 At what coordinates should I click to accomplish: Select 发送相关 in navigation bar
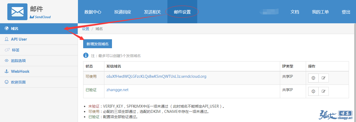(152, 12)
